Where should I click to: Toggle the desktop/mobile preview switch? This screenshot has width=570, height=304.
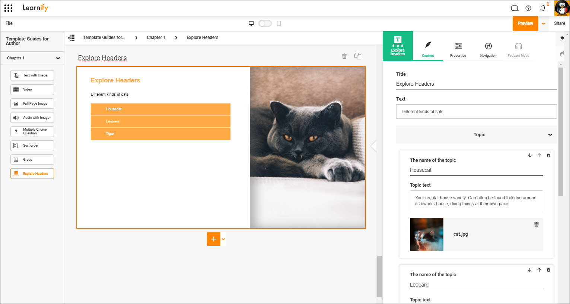265,23
